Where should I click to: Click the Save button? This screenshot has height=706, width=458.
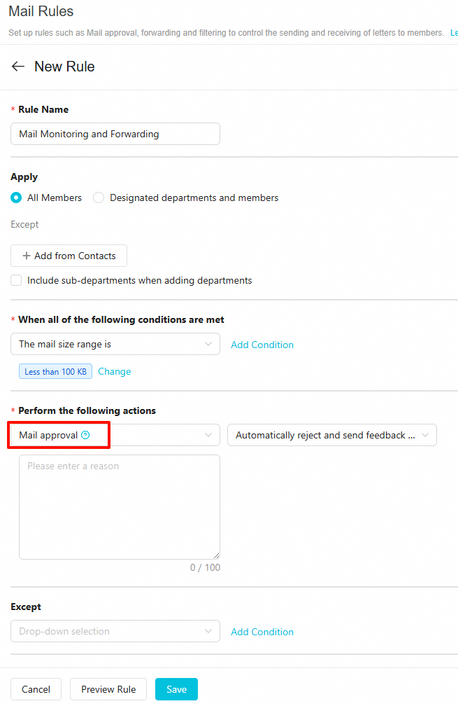176,689
